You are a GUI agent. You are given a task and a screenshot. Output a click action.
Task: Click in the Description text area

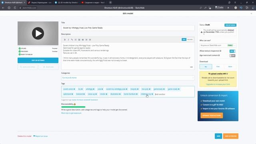coord(128,56)
